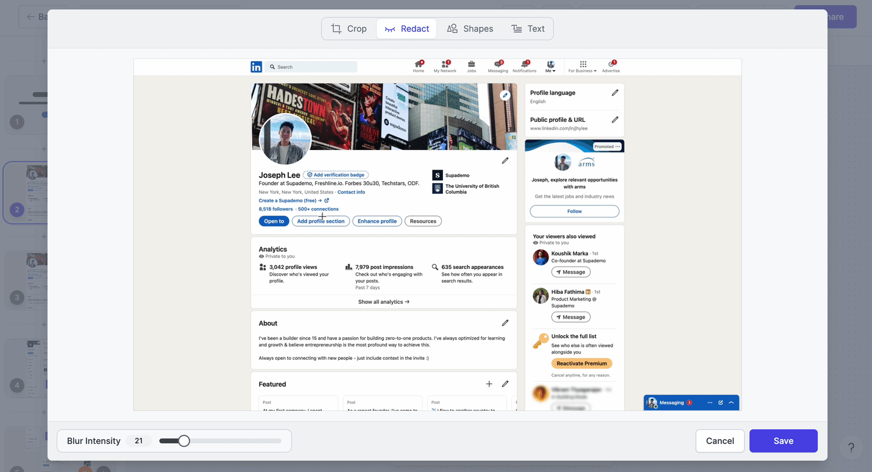Click the help question mark icon
Screen dimensions: 872x472
click(851, 448)
